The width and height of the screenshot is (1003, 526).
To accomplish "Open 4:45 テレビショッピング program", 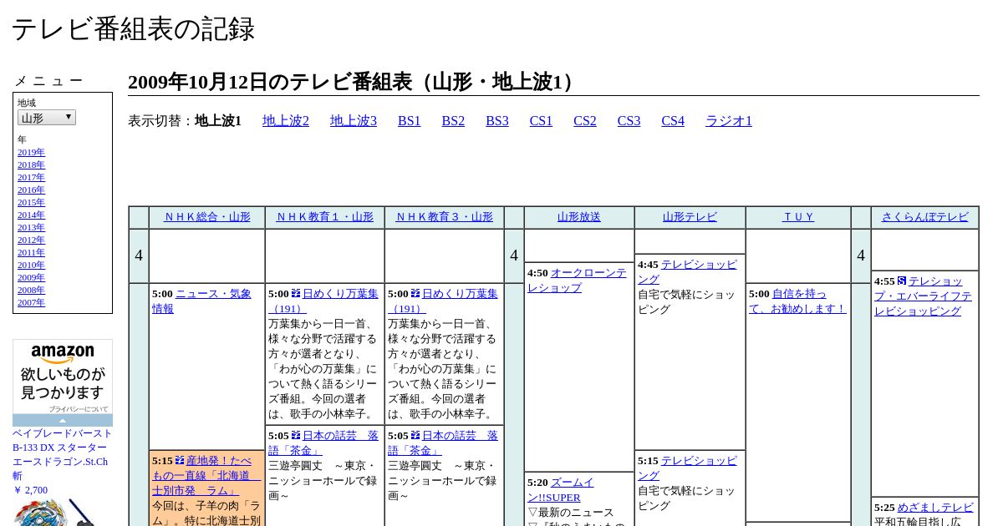I will [687, 272].
